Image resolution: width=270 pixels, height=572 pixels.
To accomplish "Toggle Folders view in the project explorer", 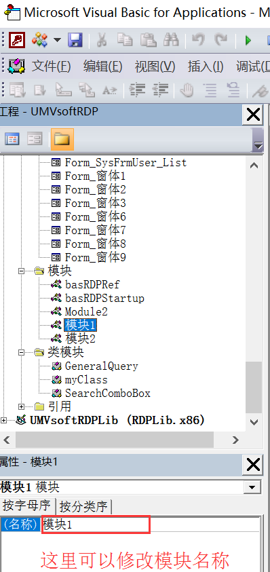I will click(62, 139).
